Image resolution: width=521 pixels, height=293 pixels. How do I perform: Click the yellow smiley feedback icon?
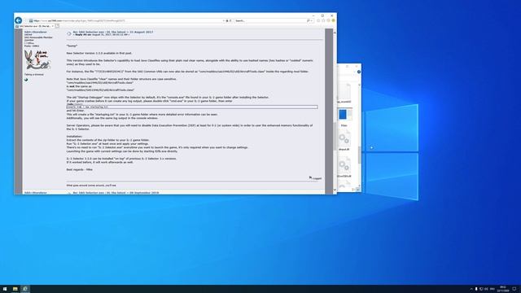pyautogui.click(x=333, y=20)
